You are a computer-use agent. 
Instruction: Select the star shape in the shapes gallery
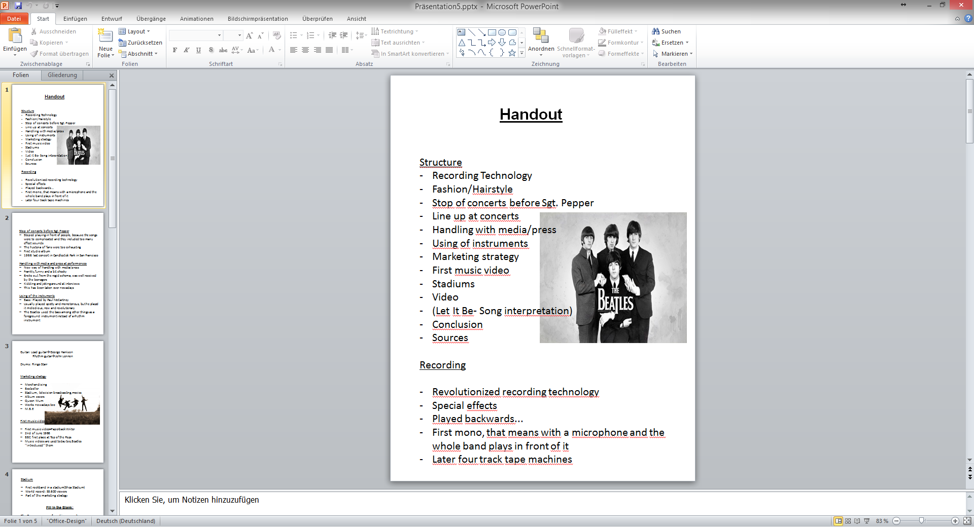pos(512,53)
